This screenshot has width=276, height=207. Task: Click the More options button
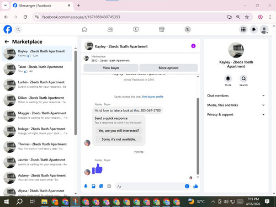(x=168, y=68)
